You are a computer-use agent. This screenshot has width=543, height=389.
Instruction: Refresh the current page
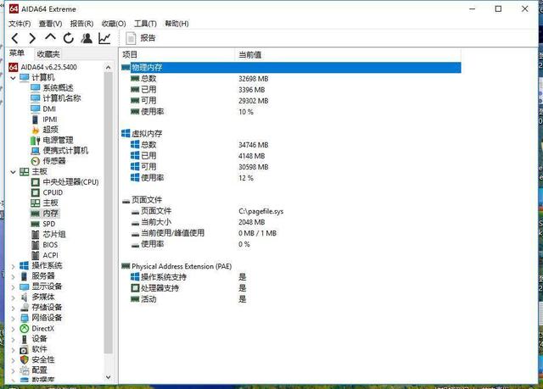(x=69, y=38)
